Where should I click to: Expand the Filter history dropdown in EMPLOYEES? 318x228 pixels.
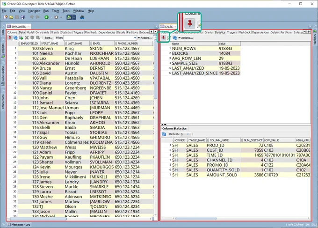135,38
